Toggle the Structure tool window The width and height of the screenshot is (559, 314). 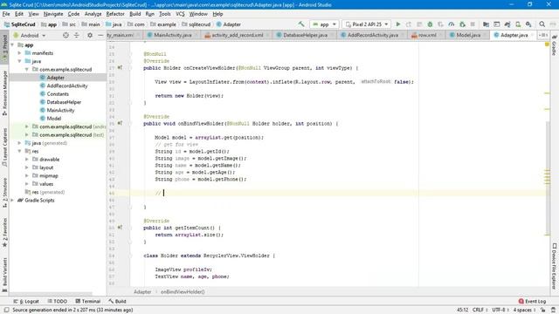click(4, 193)
